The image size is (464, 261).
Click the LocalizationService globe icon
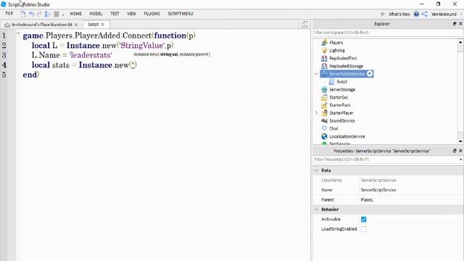(x=324, y=136)
